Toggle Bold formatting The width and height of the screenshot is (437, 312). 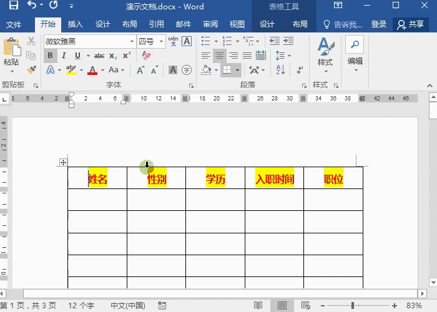pyautogui.click(x=50, y=56)
